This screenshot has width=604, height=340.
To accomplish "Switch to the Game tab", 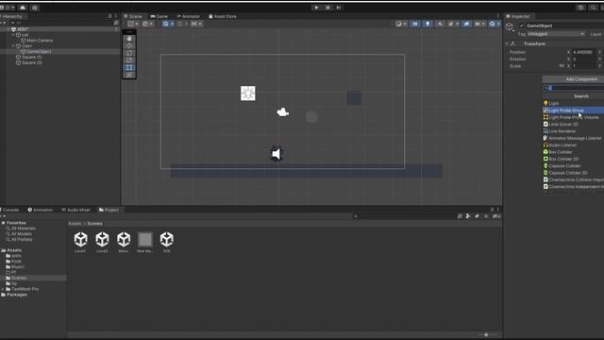I will [159, 16].
